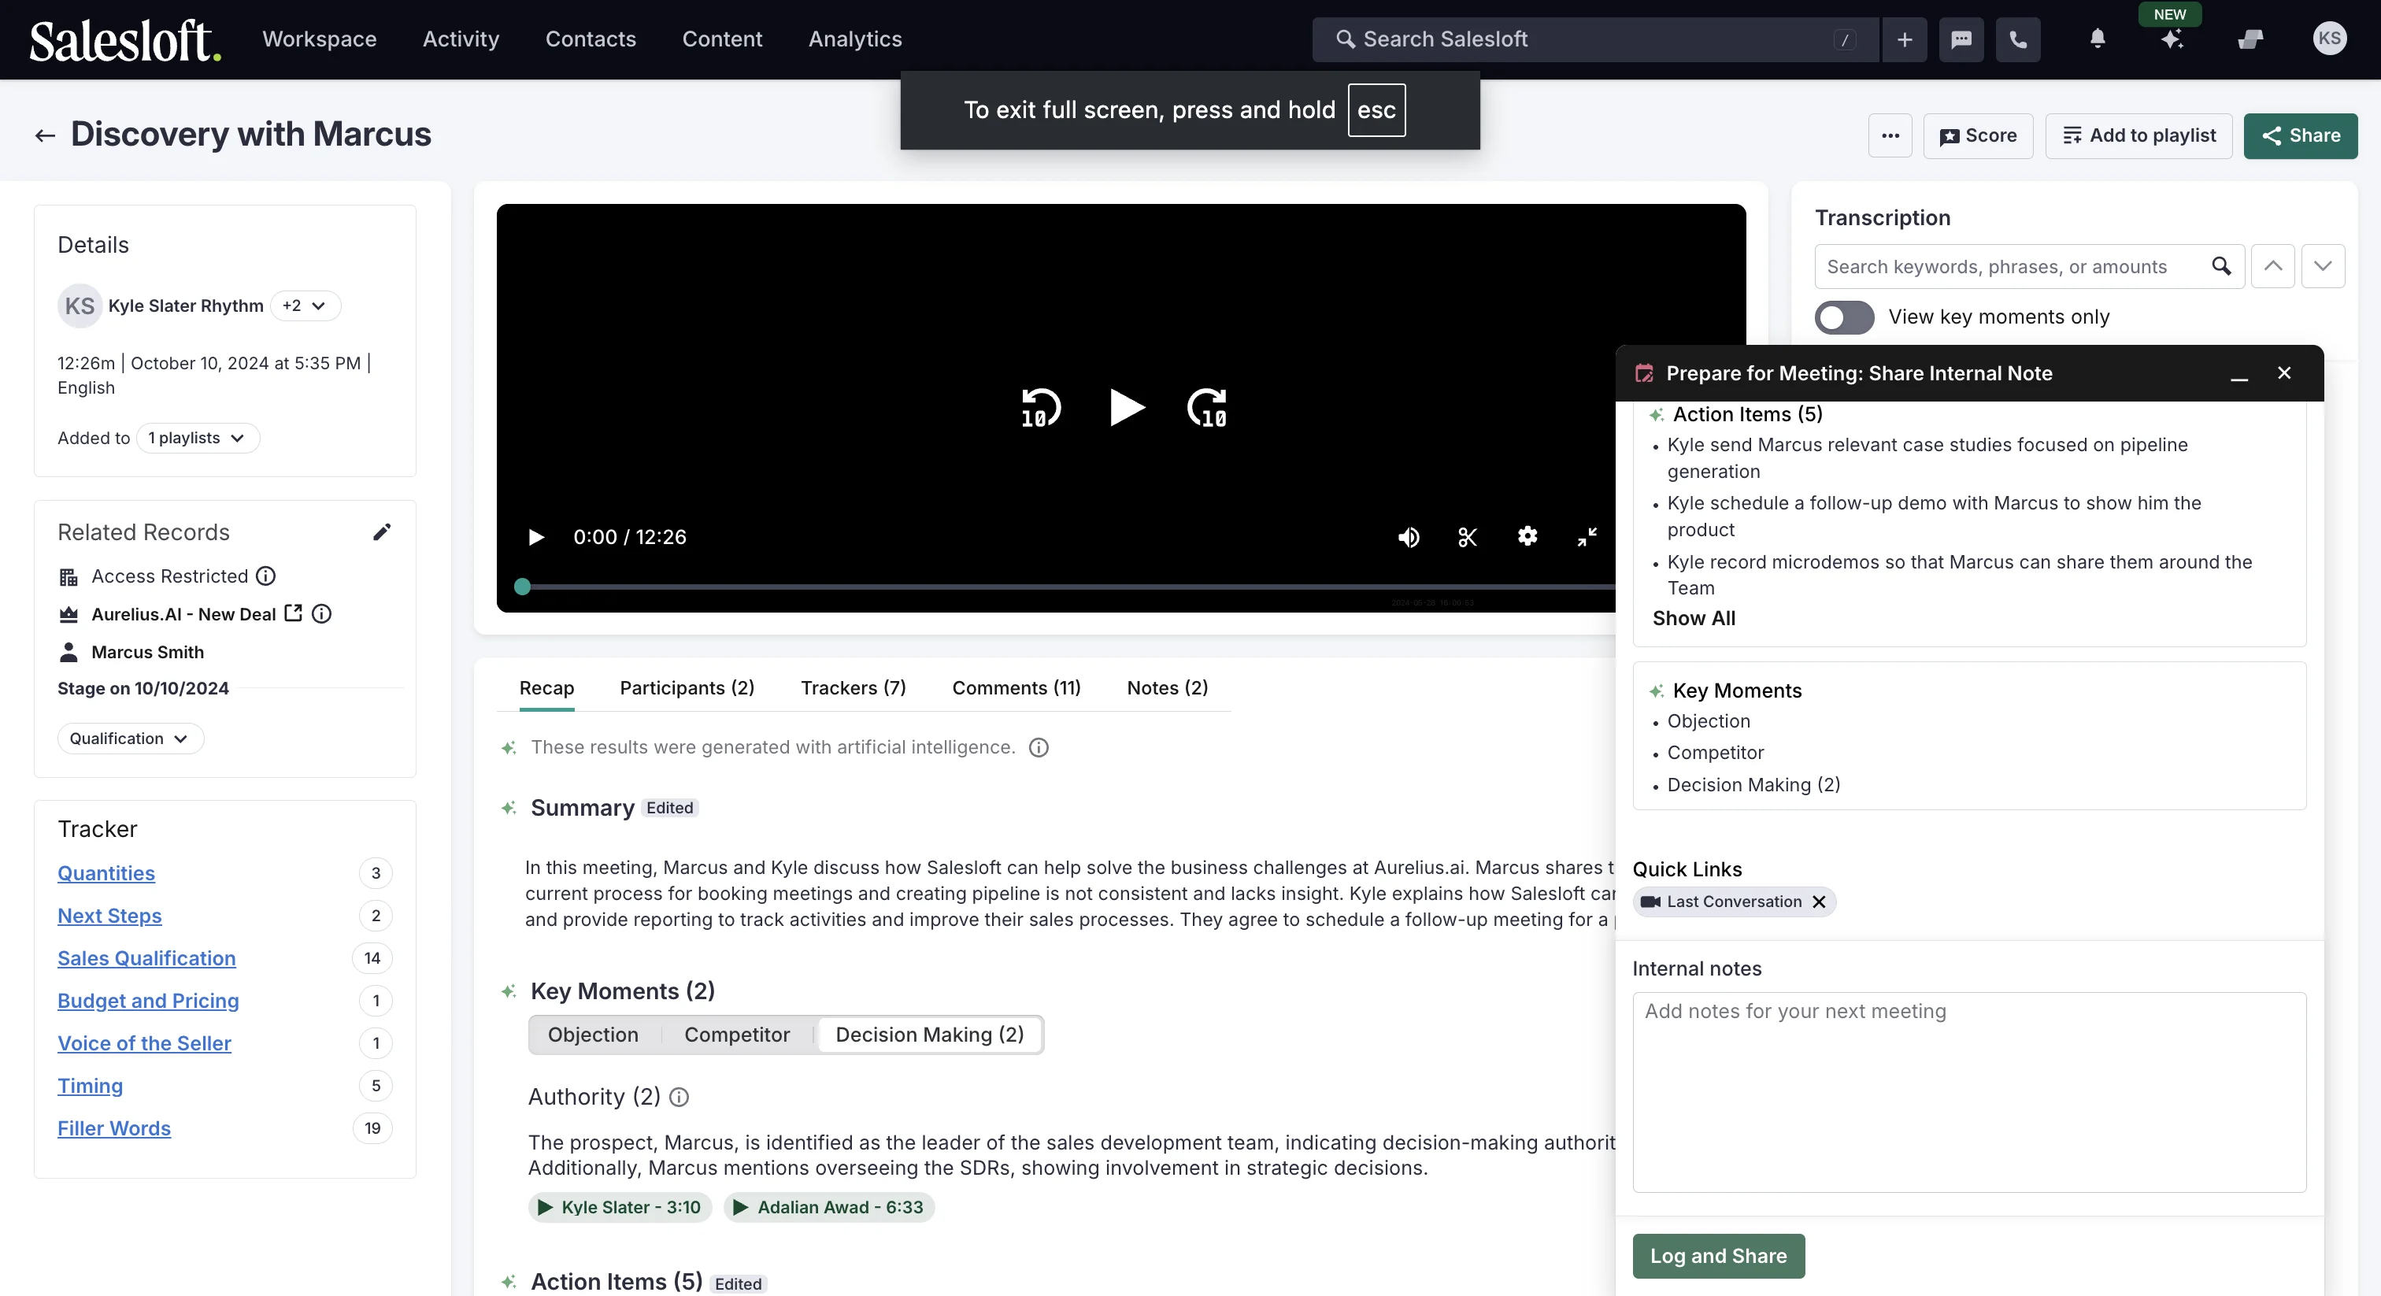The image size is (2381, 1296).
Task: Switch to Trackers (7) tab
Action: click(x=854, y=687)
